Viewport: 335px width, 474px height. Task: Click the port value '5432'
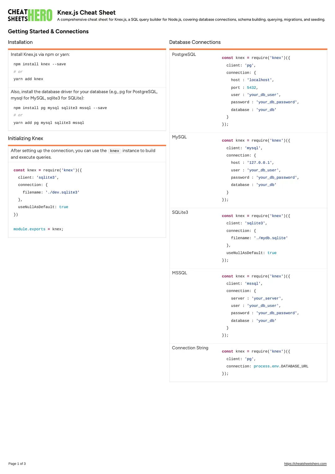tap(252, 88)
